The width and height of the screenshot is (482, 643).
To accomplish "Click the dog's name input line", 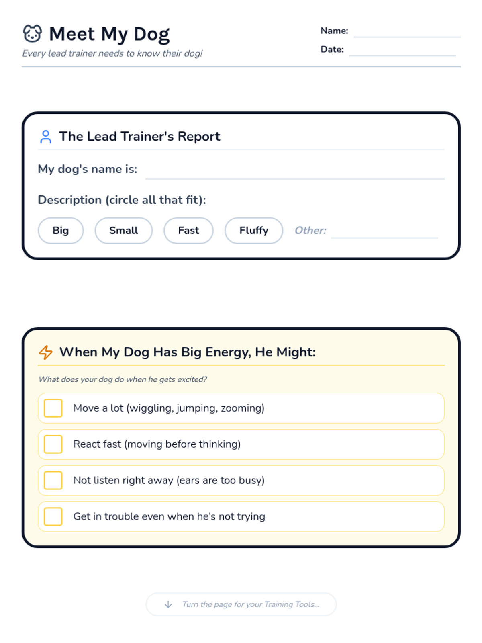I will point(295,173).
